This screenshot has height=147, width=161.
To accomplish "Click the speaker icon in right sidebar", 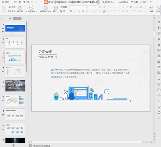I will tap(159, 95).
